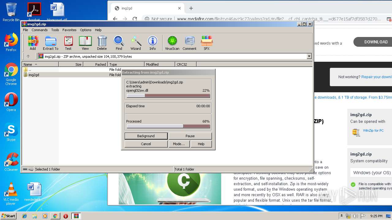
Task: Open the File menu in WinRAR
Action: (25, 30)
